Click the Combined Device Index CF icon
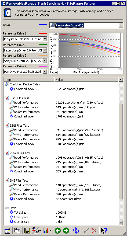This screenshot has height=236, width=127. click(7, 84)
